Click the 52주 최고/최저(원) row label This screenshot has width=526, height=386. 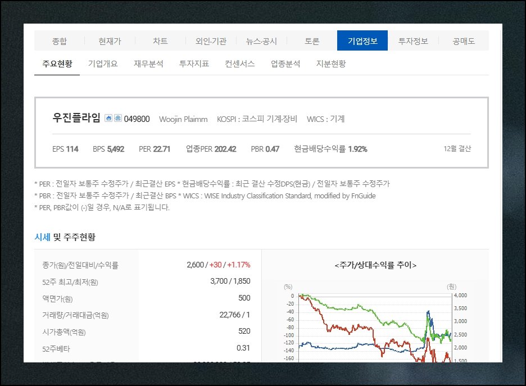pyautogui.click(x=70, y=282)
